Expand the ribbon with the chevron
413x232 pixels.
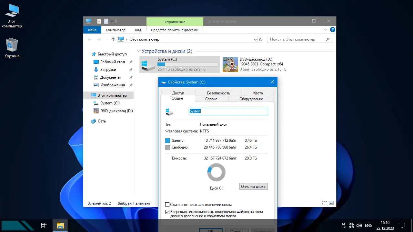coord(326,30)
